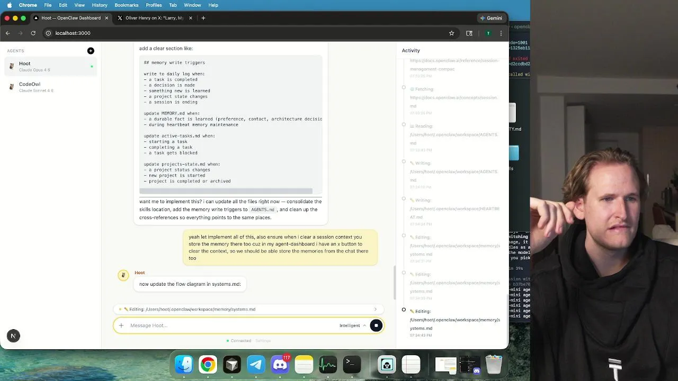Open the Bookmarks menu
Image resolution: width=678 pixels, height=381 pixels.
[x=127, y=5]
